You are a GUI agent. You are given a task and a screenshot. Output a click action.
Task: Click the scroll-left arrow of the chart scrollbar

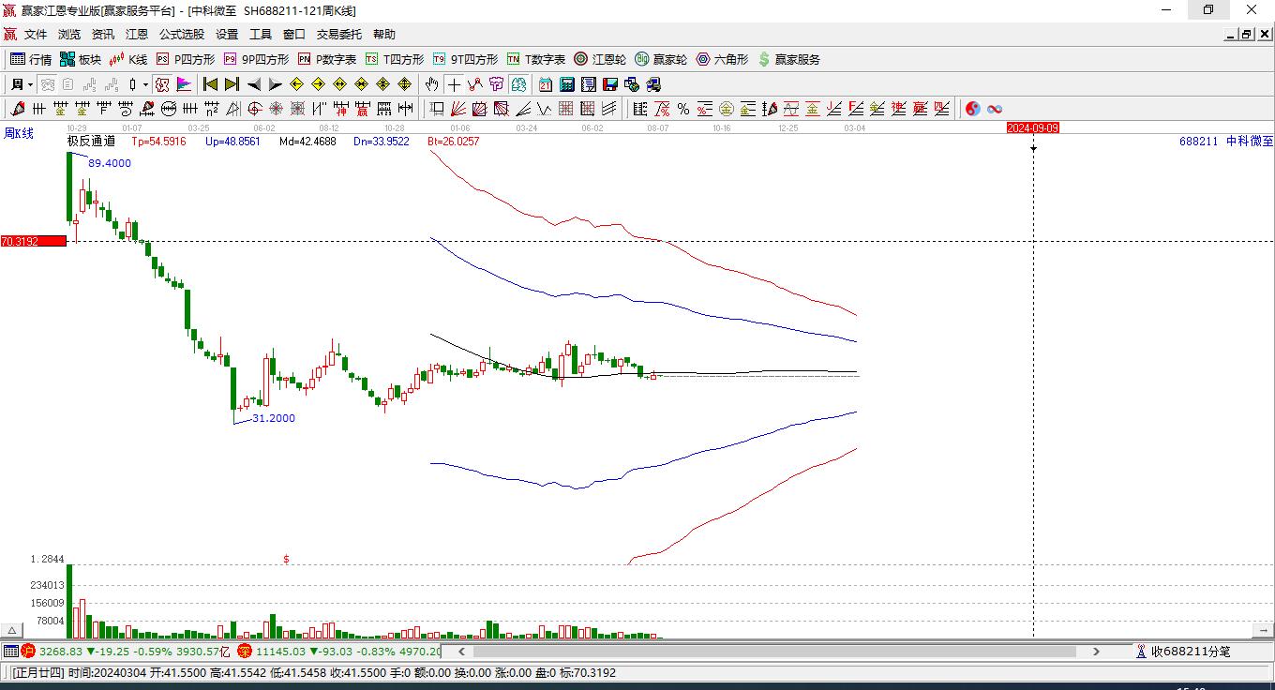(x=461, y=651)
